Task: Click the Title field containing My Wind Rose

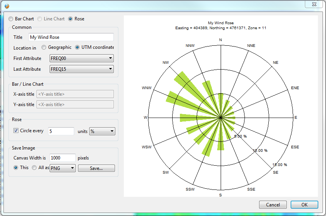Action: tap(71, 37)
